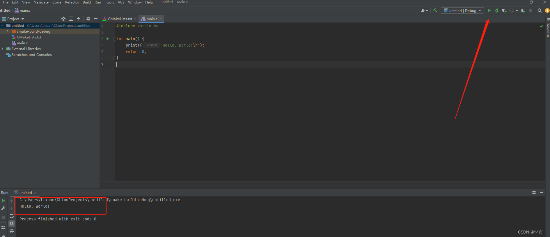Collapse all items in the Project panel
550x237 pixels.
point(79,19)
